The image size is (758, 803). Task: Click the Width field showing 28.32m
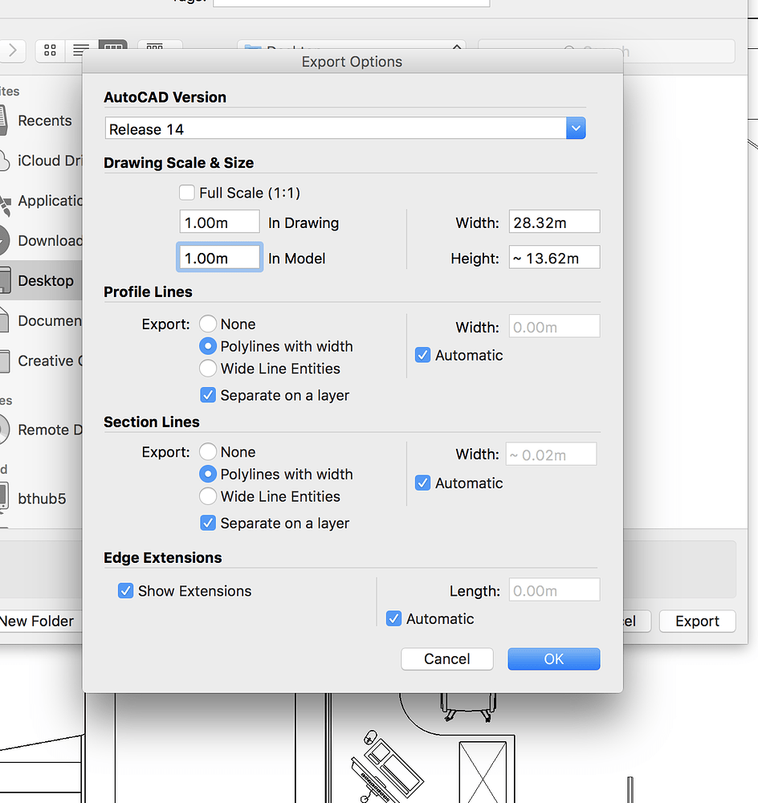(x=554, y=222)
